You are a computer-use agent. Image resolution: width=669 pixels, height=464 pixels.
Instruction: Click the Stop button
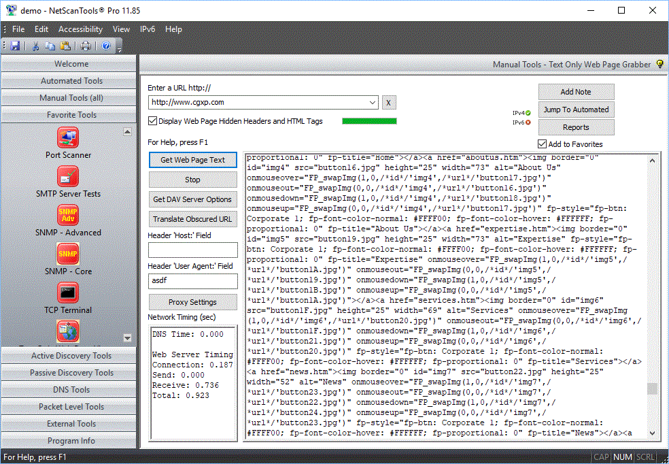[193, 180]
